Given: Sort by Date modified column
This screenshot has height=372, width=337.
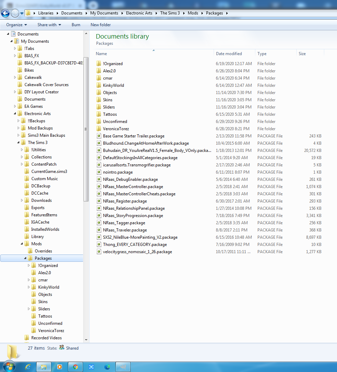Looking at the screenshot, I should 234,54.
